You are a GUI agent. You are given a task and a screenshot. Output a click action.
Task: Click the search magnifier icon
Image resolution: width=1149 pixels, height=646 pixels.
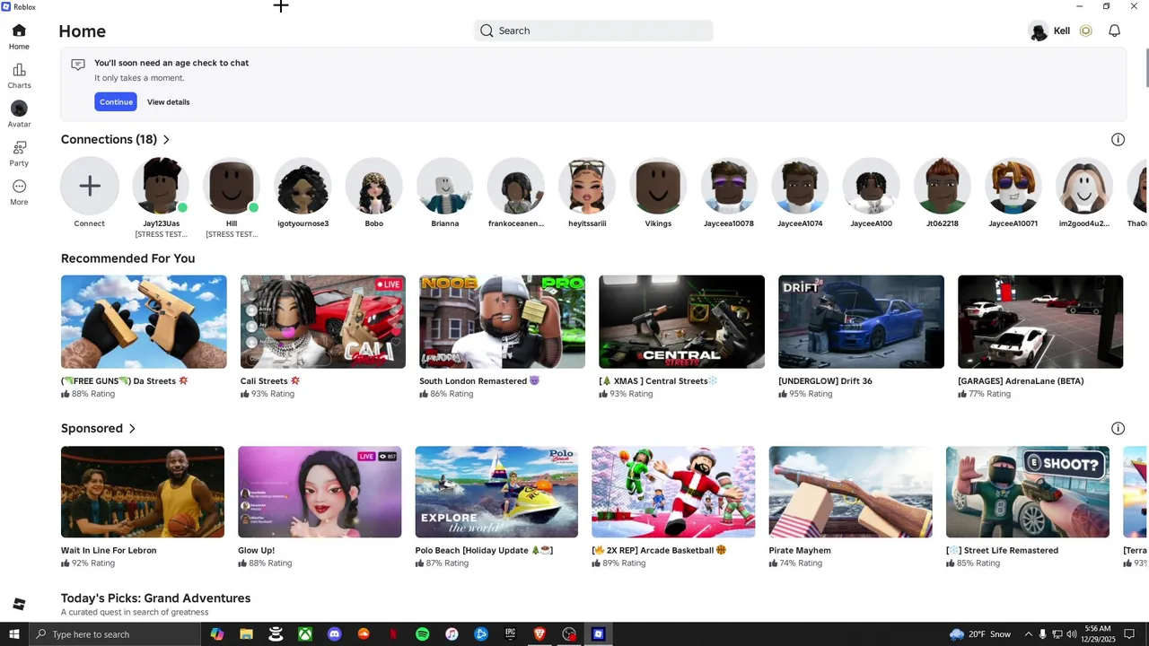[487, 31]
